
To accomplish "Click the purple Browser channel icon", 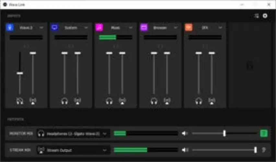I will coord(144,28).
